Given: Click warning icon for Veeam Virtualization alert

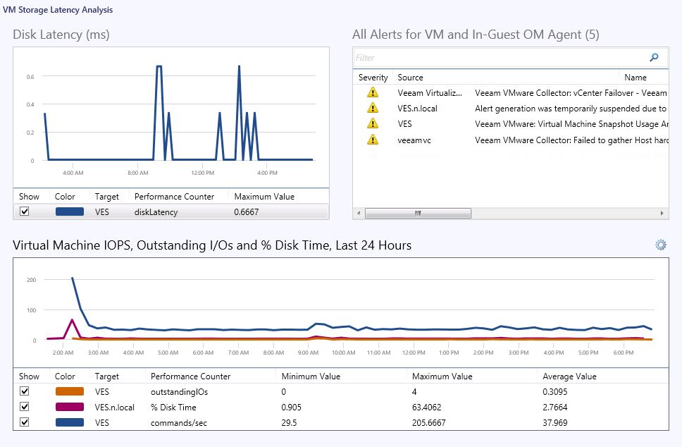Looking at the screenshot, I should pyautogui.click(x=373, y=92).
